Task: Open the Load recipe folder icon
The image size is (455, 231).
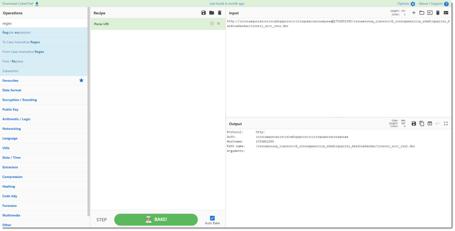Action: 212,13
